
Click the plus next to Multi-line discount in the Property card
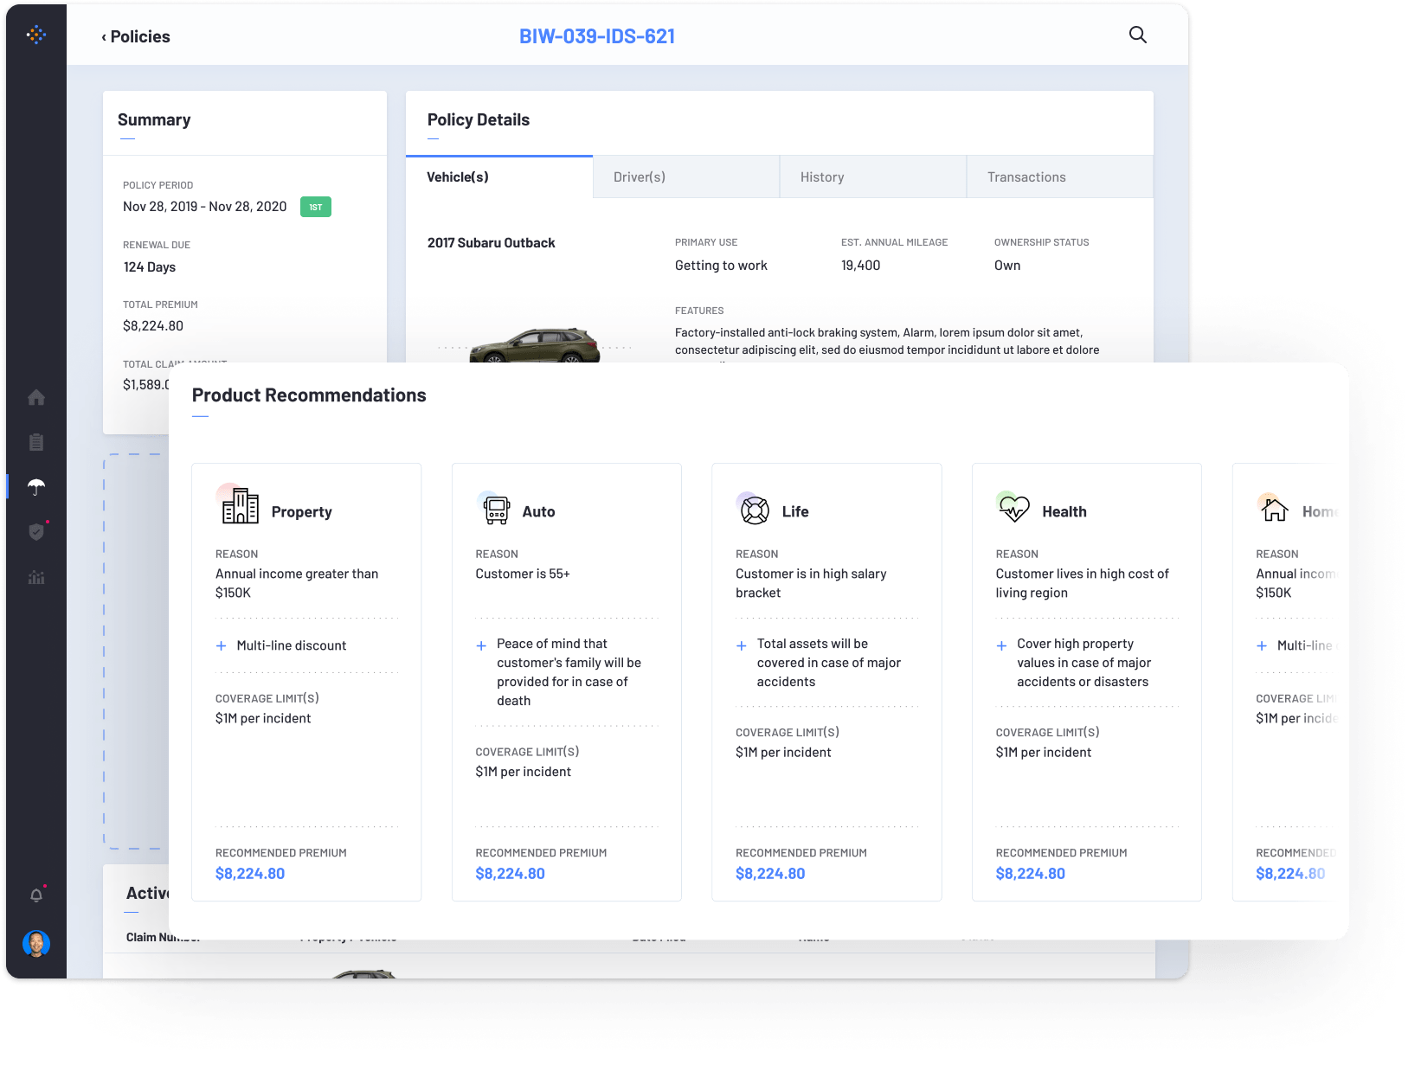point(221,646)
